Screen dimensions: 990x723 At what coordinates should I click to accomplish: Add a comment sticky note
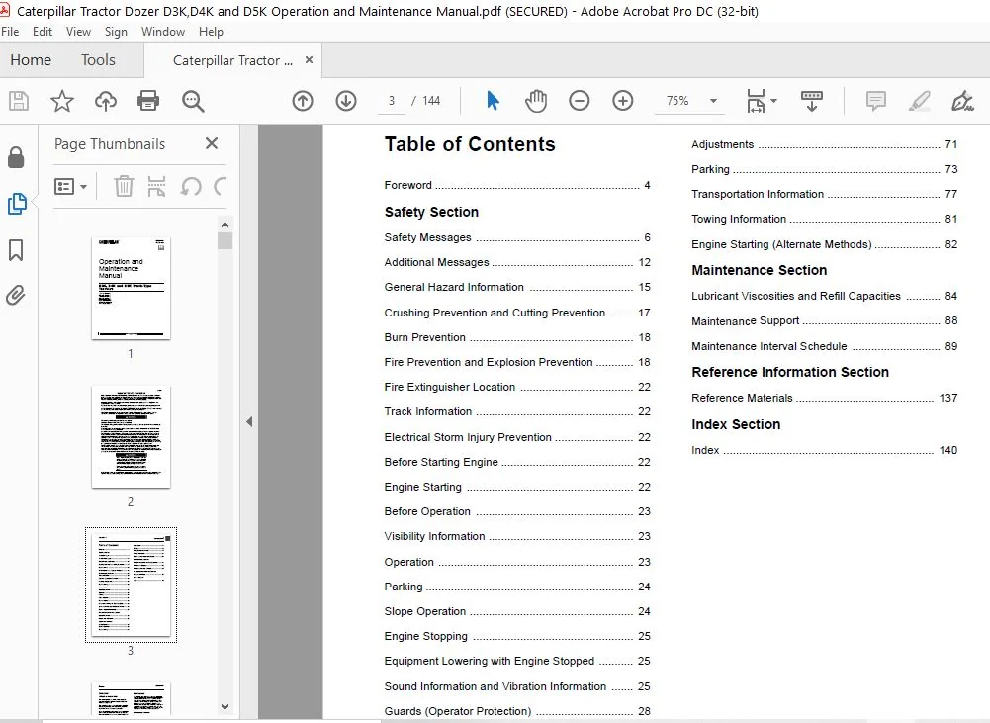pyautogui.click(x=875, y=101)
